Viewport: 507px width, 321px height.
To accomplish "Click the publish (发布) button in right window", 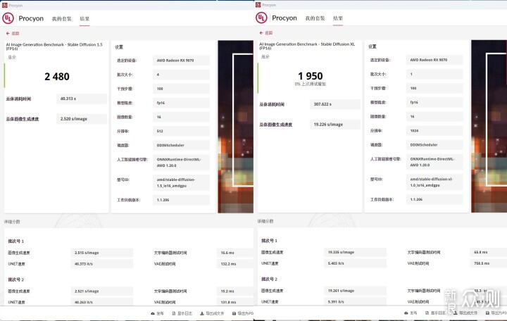I will coord(411,313).
